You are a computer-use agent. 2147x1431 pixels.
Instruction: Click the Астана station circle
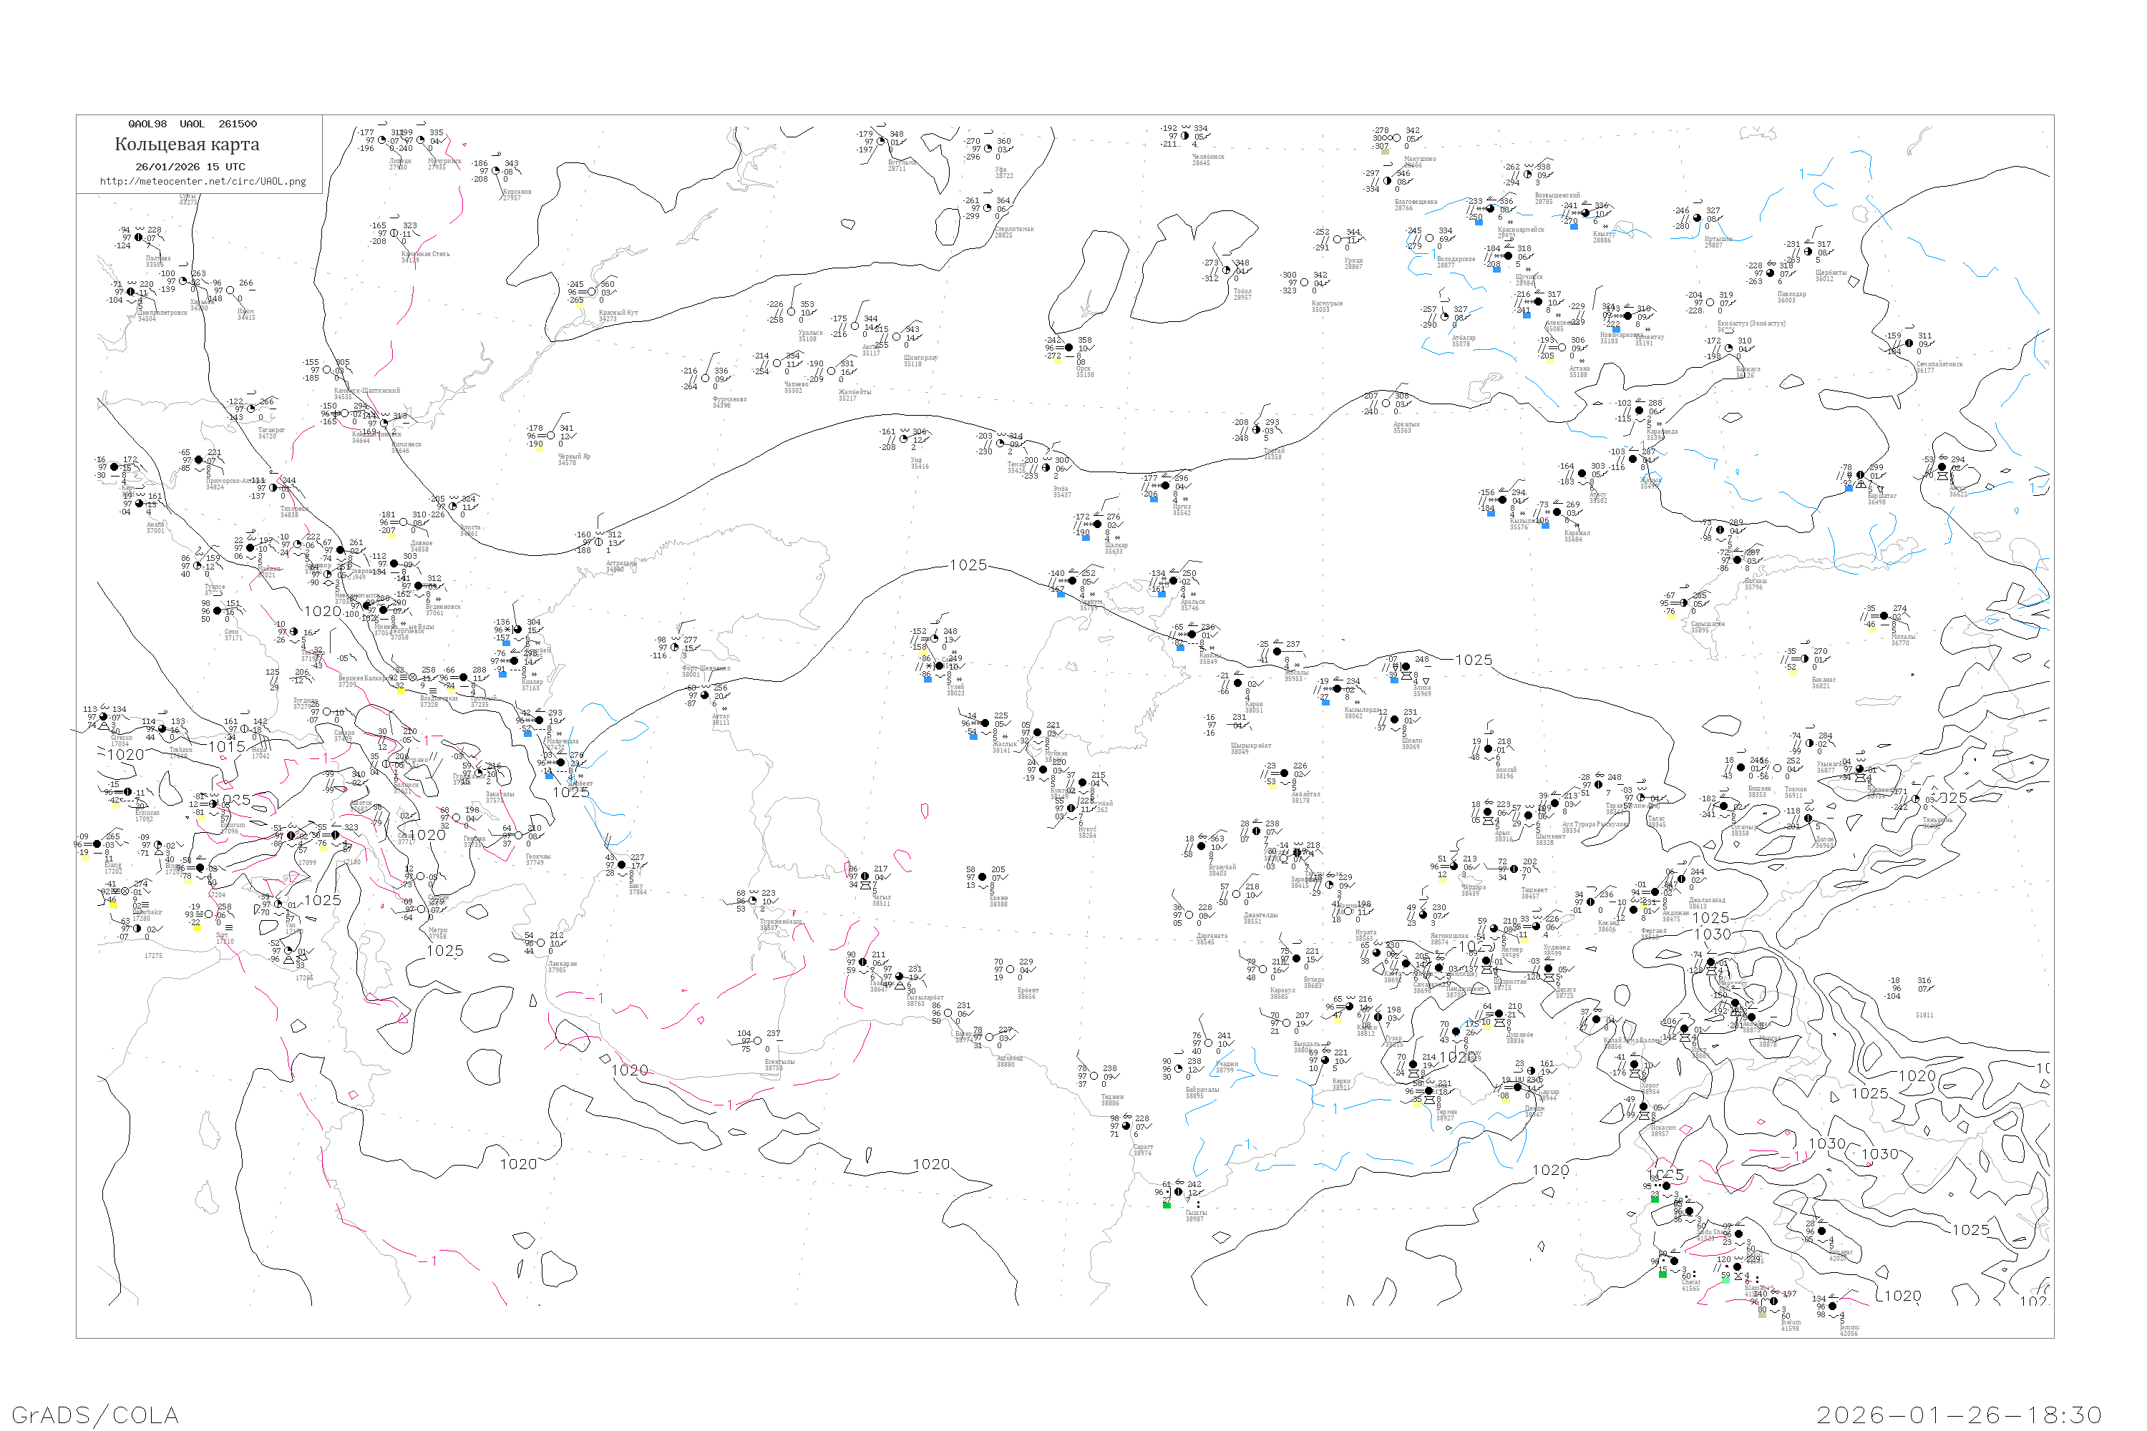pos(1562,348)
